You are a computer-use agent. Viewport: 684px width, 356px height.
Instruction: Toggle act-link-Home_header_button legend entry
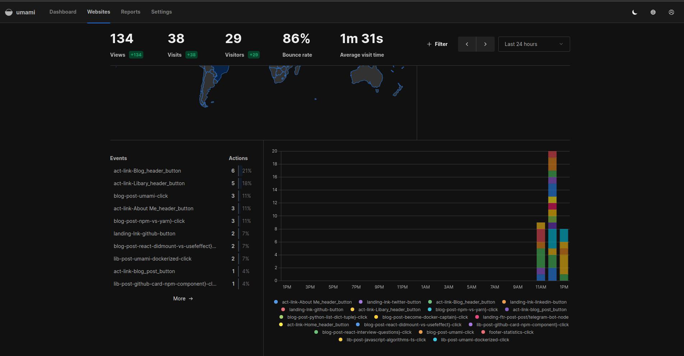pos(314,325)
